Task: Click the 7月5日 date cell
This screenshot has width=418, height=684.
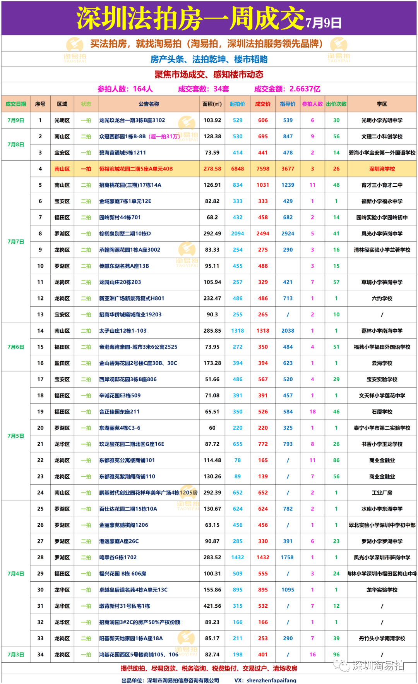Action: coord(16,436)
